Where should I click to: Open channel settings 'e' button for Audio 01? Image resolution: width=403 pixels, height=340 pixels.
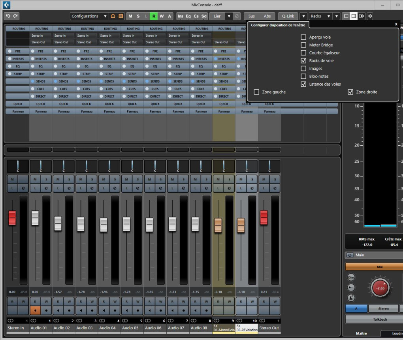point(46,188)
